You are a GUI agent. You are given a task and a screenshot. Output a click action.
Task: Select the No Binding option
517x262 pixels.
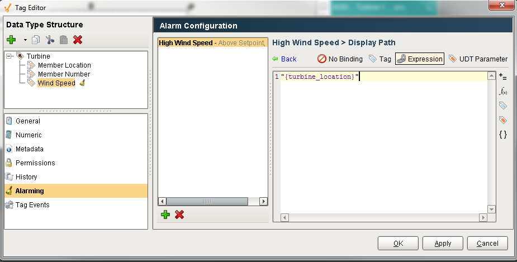point(340,59)
